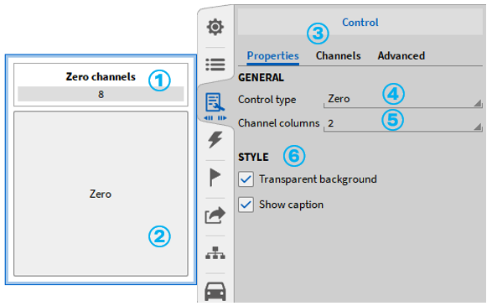
Task: Click the Channel columns label
Action: (x=278, y=123)
